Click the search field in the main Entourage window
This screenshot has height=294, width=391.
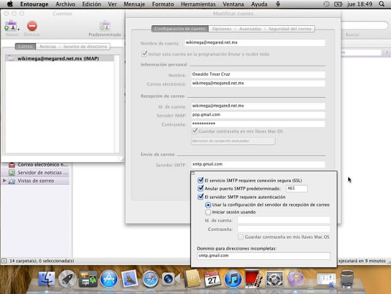[365, 25]
